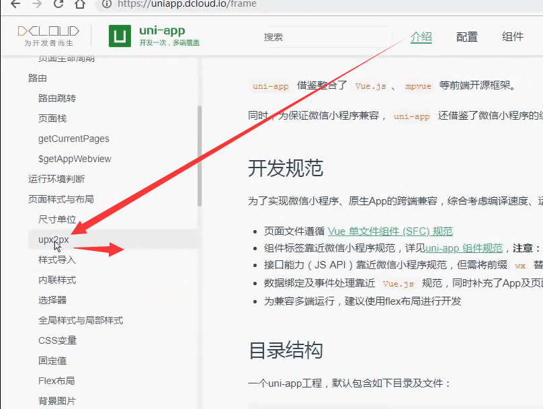The image size is (543, 409).
Task: Open the 组件 navigation tab
Action: coord(513,37)
